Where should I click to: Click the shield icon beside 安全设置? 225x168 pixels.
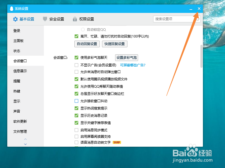pyautogui.click(x=45, y=19)
